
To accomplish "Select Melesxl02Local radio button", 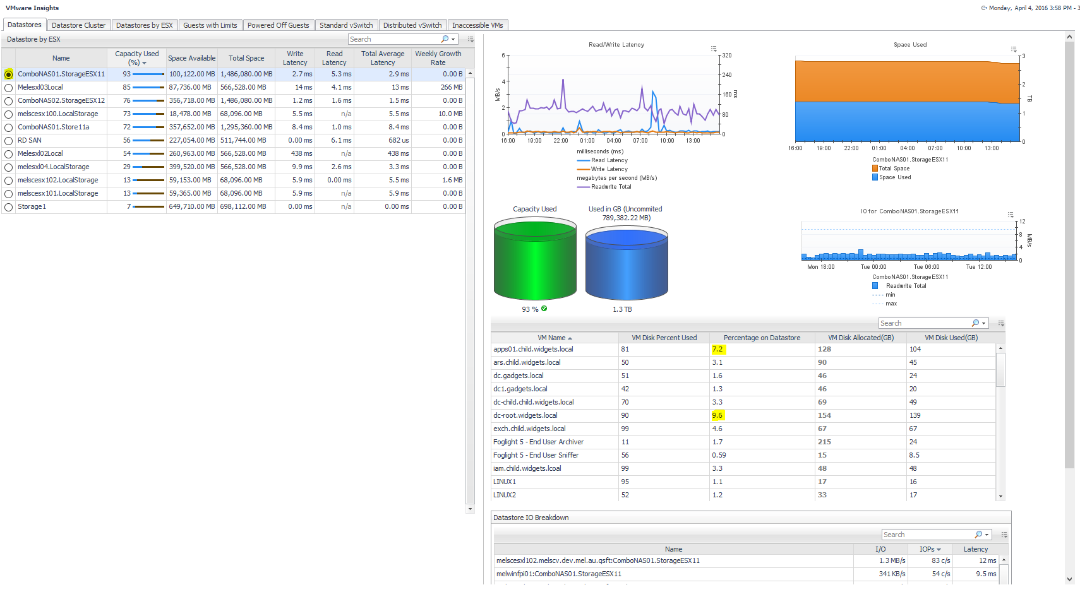I will tap(8, 154).
